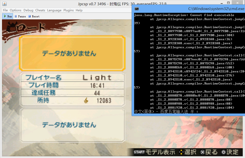Select the bottom empty save slot
Image resolution: width=245 pixels, height=158 pixels.
coord(72,125)
